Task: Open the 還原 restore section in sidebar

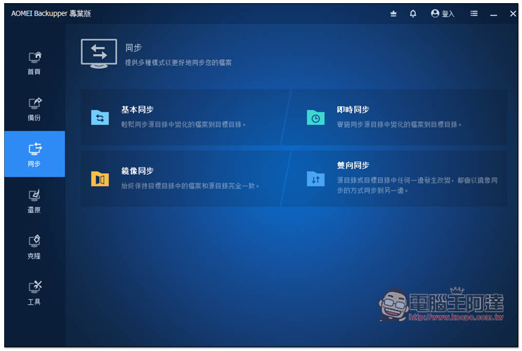Action: click(x=34, y=201)
